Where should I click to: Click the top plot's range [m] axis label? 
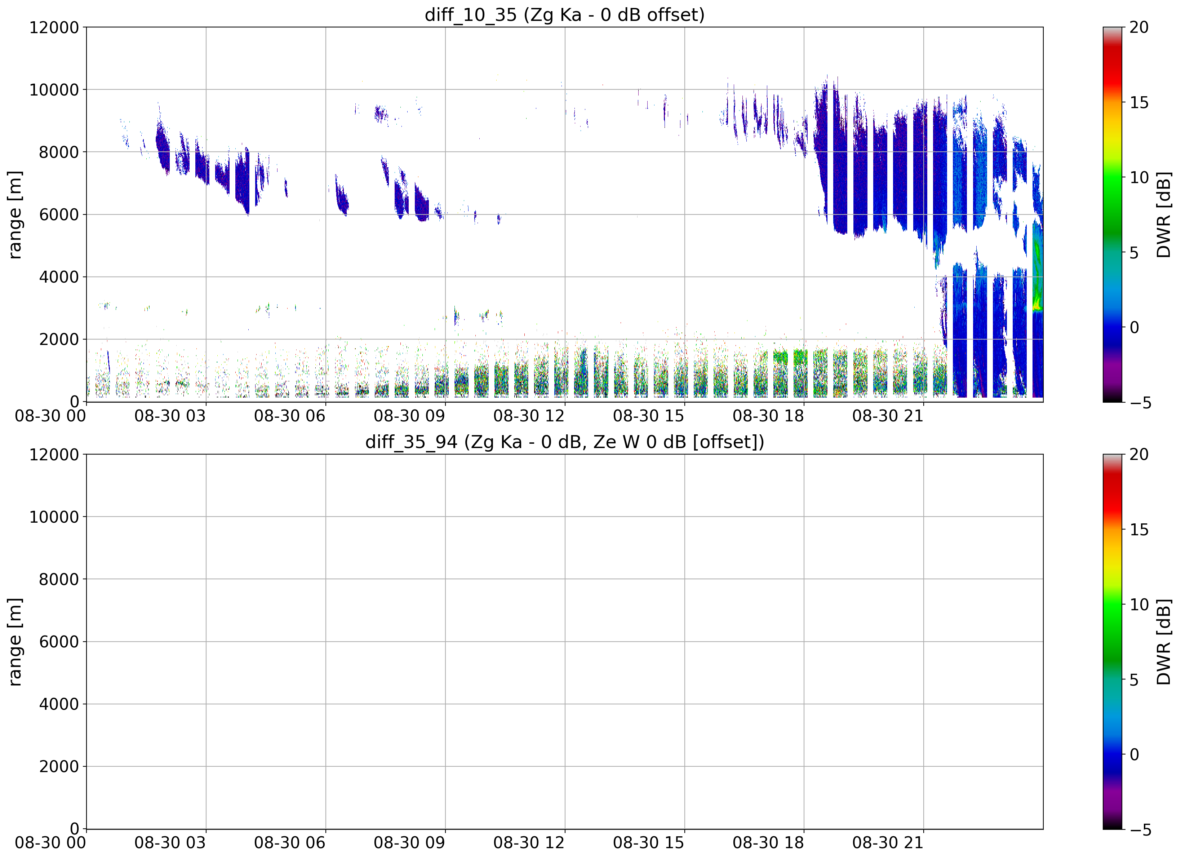point(14,214)
